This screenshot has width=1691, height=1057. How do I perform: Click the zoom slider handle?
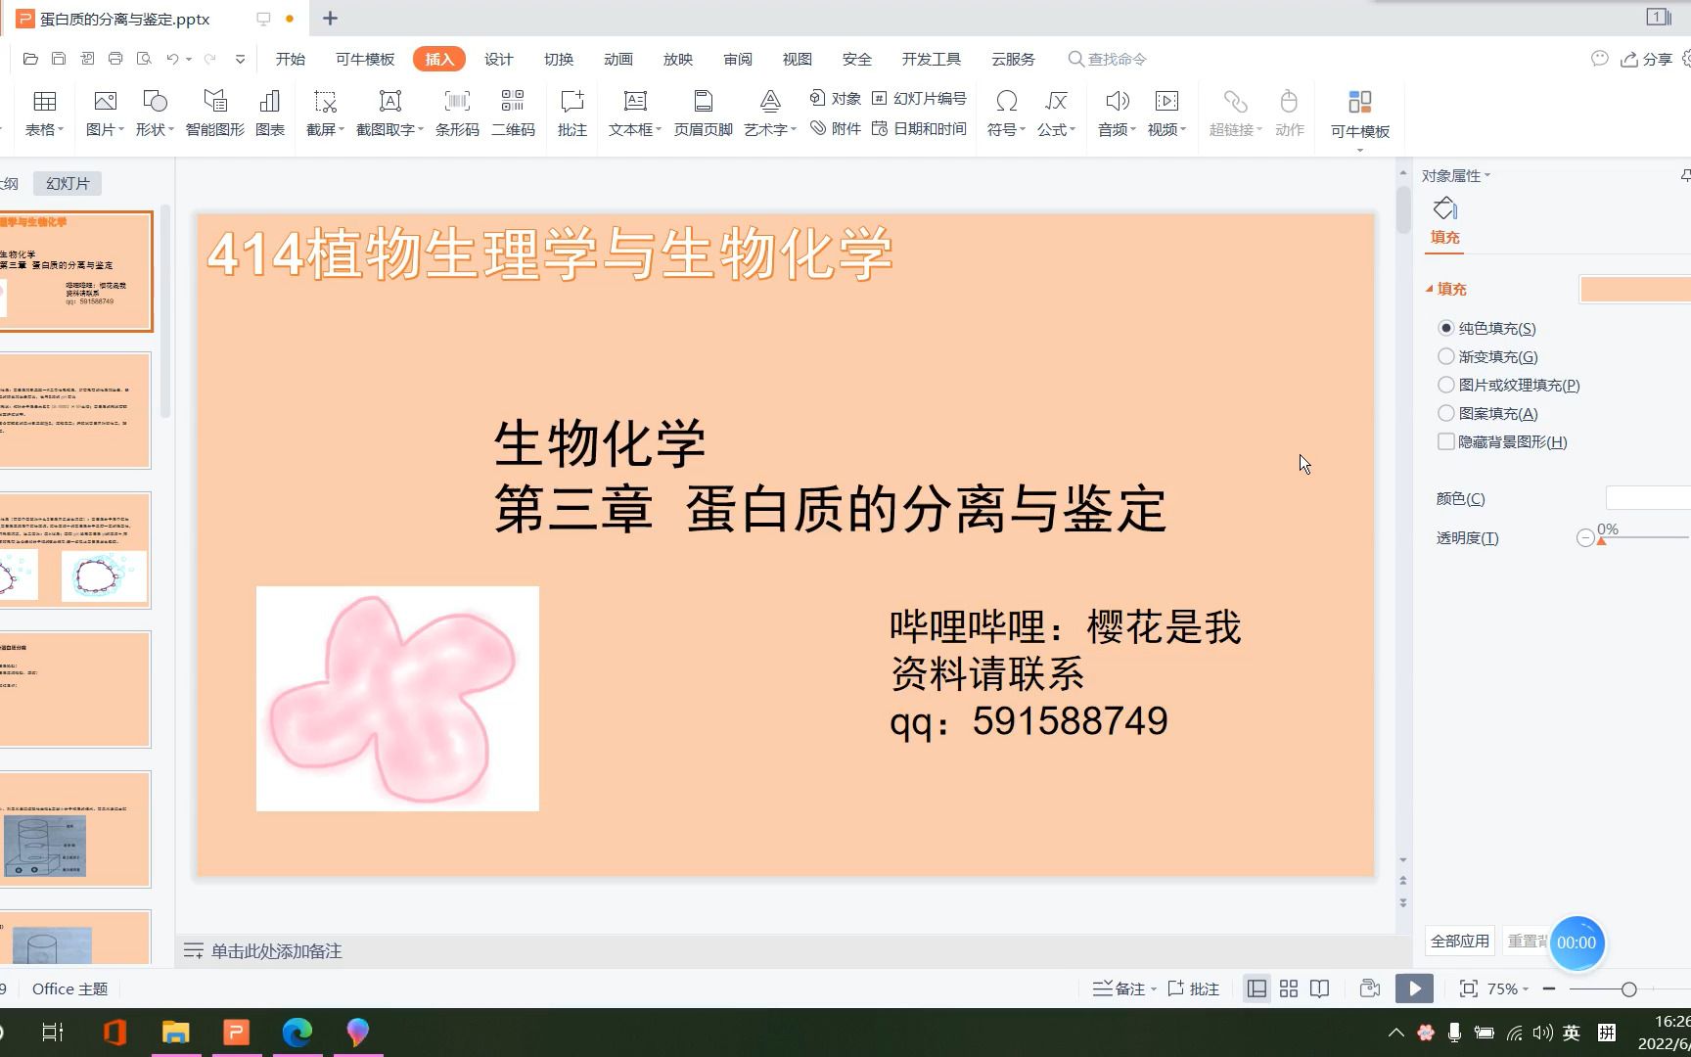click(x=1628, y=989)
